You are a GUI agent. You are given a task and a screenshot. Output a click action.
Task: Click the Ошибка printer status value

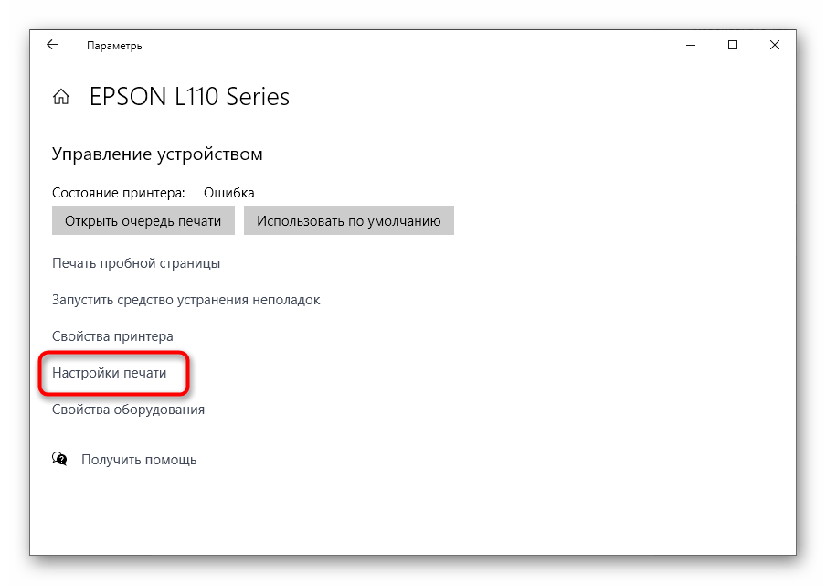point(229,193)
